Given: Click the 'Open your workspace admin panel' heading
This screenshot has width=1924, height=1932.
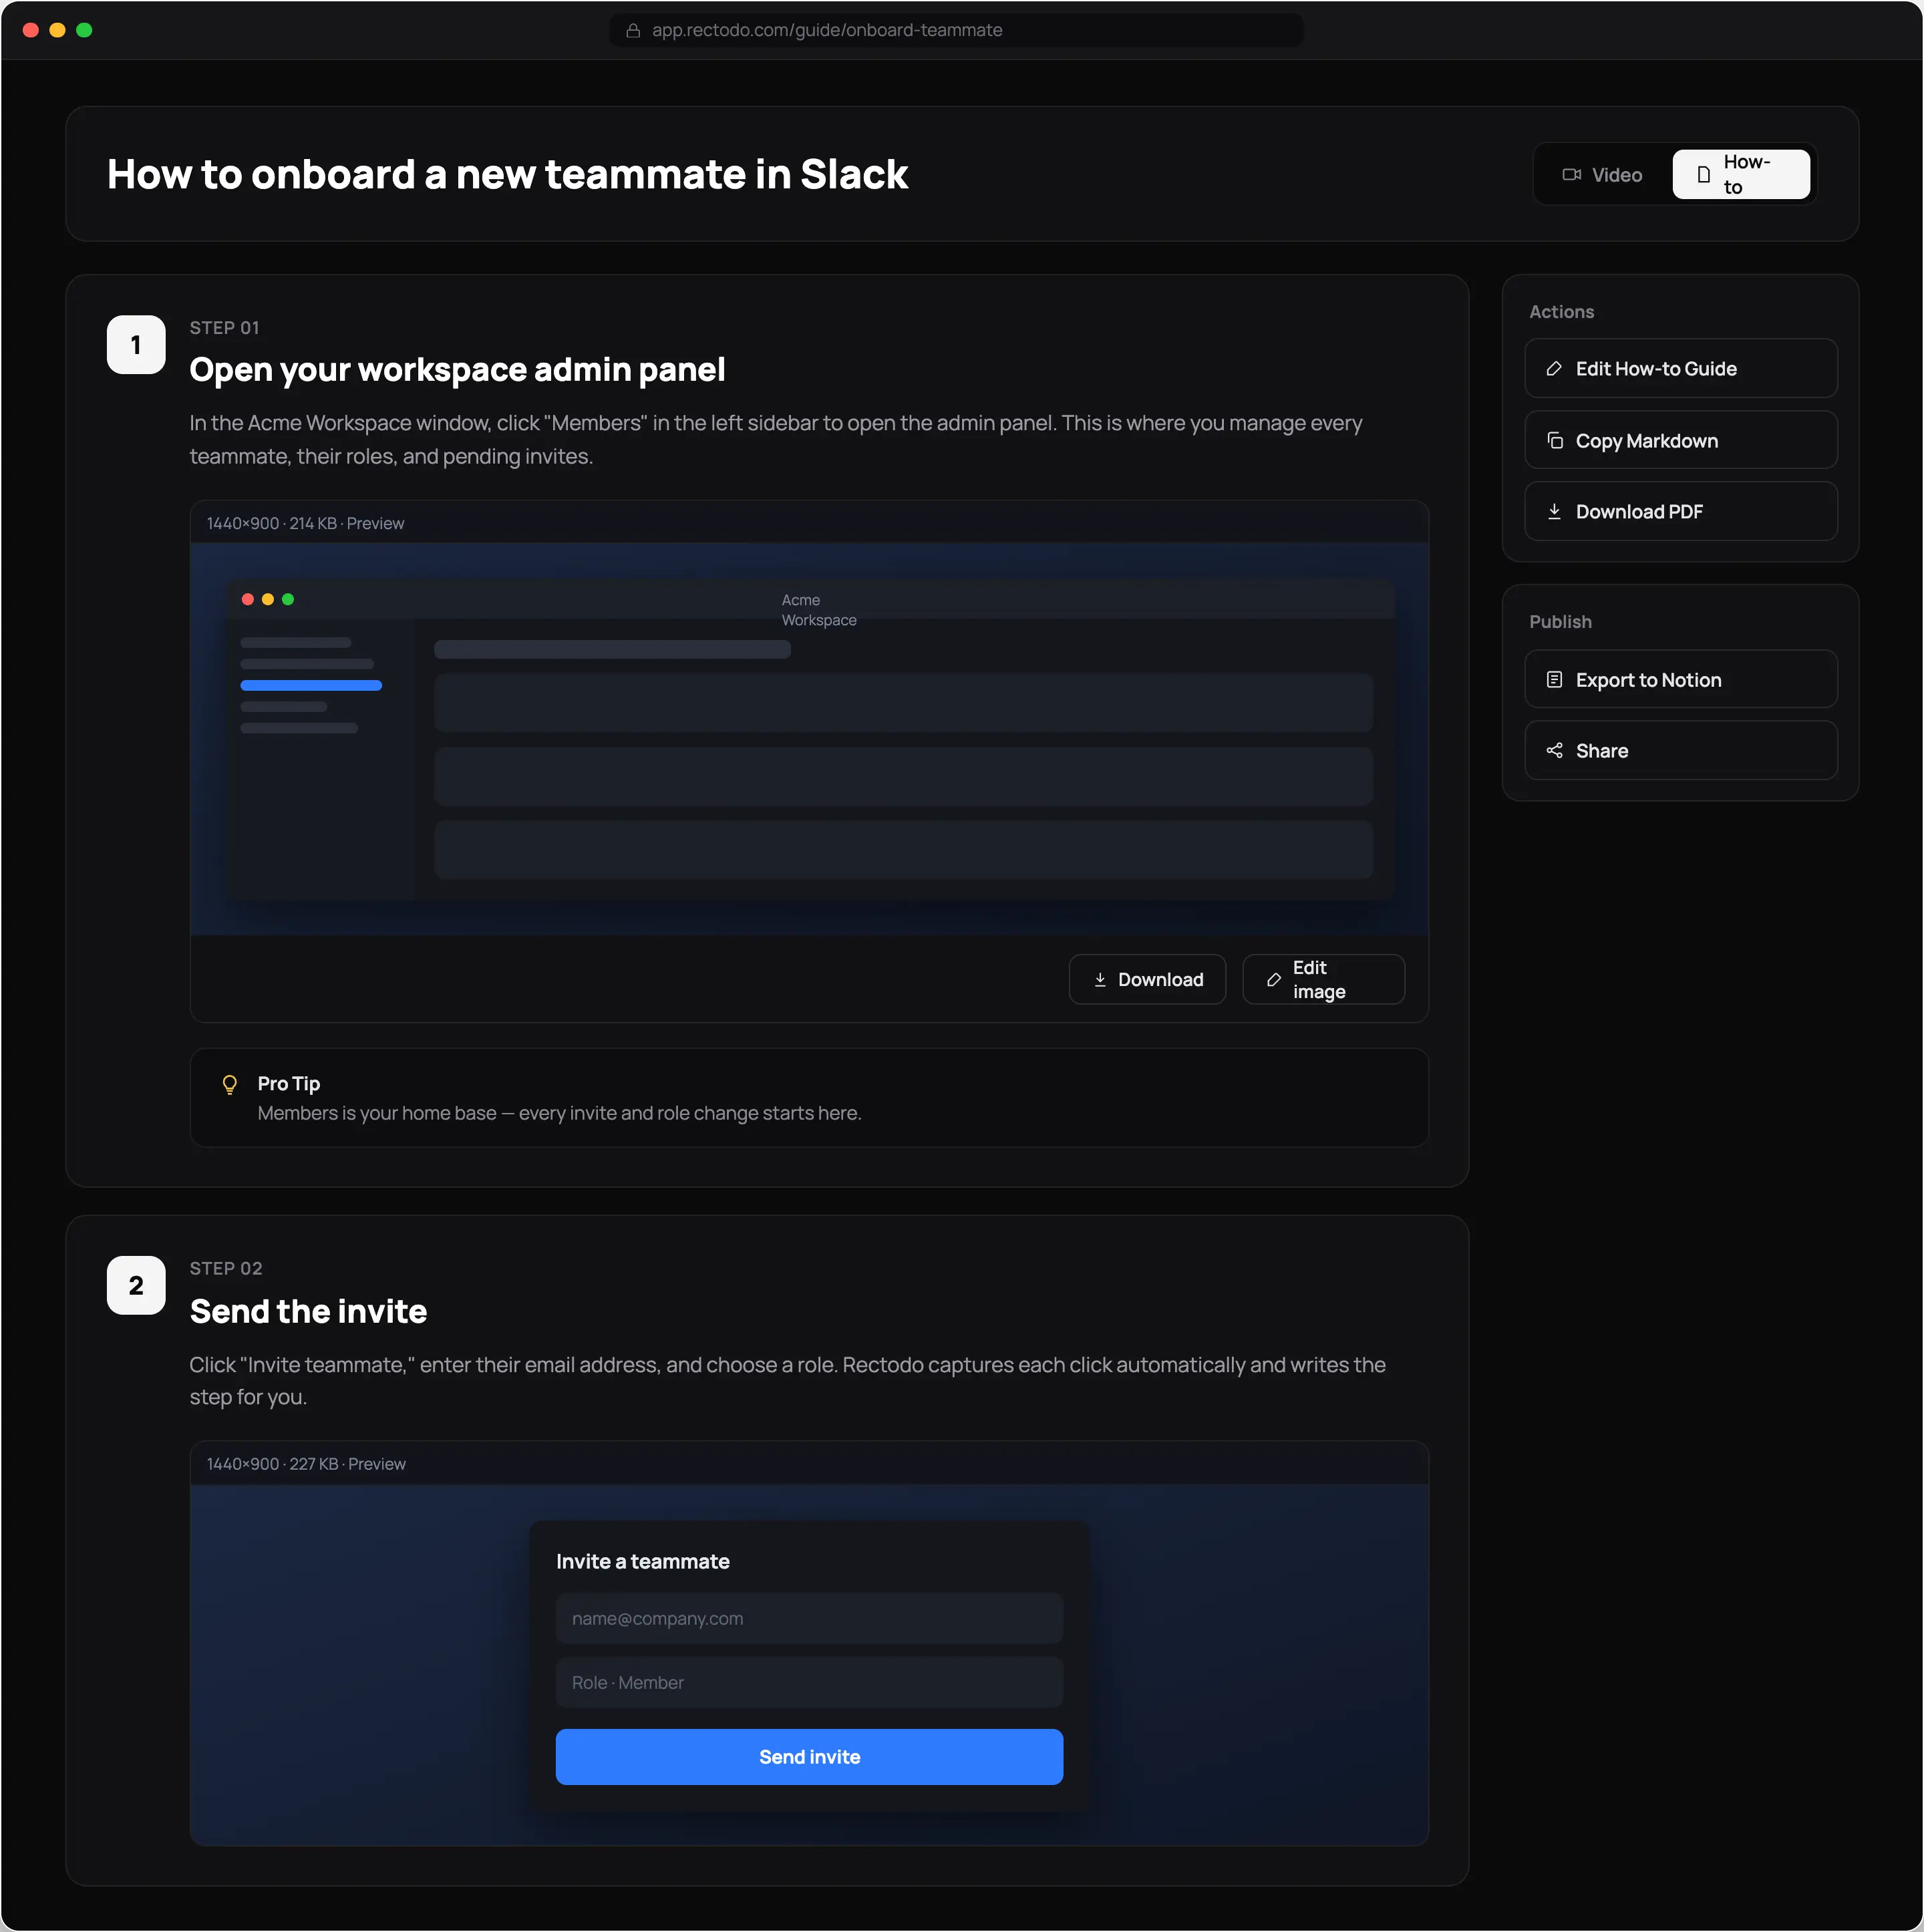Looking at the screenshot, I should pos(457,370).
